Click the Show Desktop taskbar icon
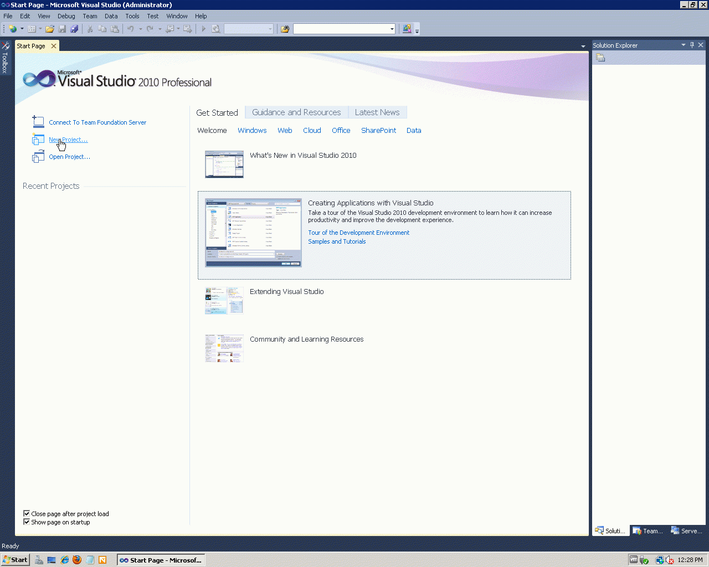Image resolution: width=709 pixels, height=567 pixels. (x=52, y=560)
